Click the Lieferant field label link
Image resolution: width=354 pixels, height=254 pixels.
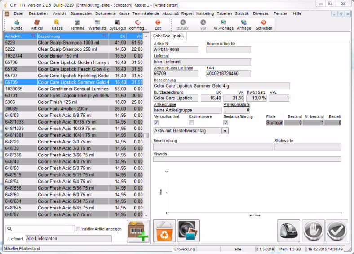point(161,56)
